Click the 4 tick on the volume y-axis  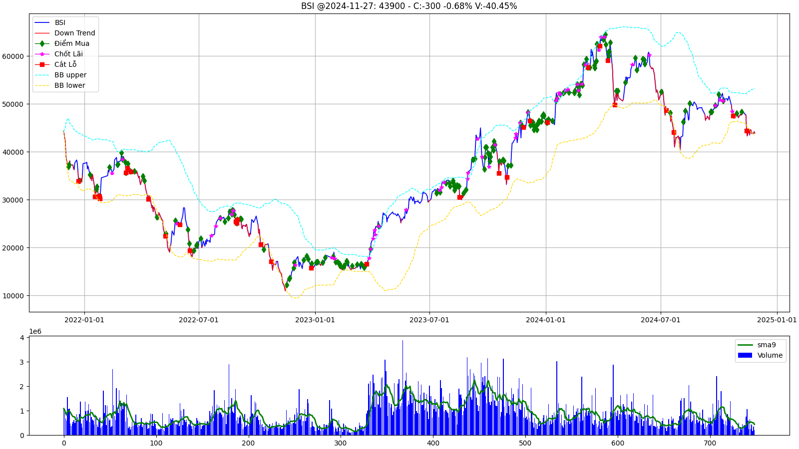pyautogui.click(x=22, y=338)
